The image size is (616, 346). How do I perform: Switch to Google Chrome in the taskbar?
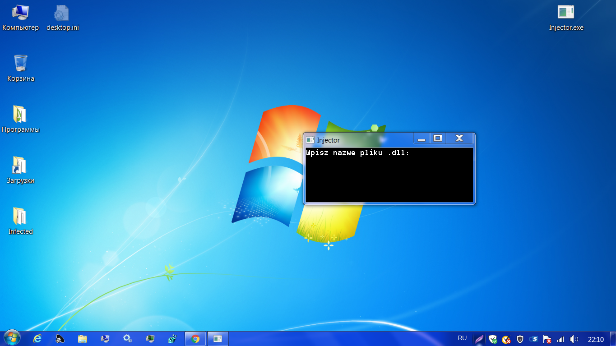195,339
